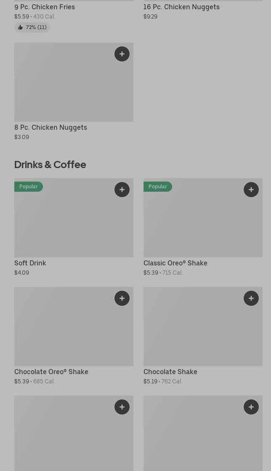The width and height of the screenshot is (271, 471).
Task: Click the $5.19 Chocolate Shake price
Action: (150, 381)
